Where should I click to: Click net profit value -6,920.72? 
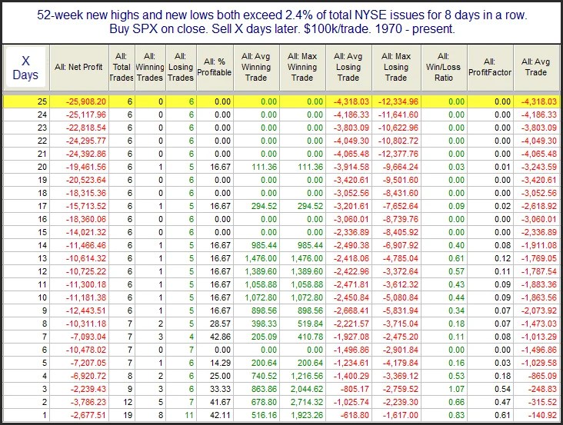(88, 376)
